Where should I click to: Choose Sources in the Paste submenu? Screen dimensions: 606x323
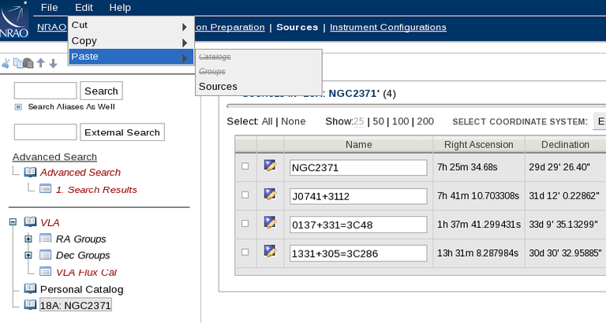pyautogui.click(x=218, y=86)
